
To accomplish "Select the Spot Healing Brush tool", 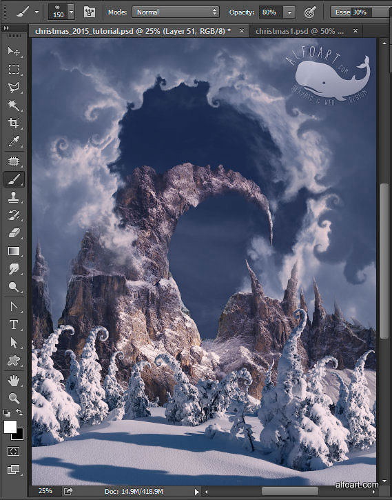I will (14, 161).
